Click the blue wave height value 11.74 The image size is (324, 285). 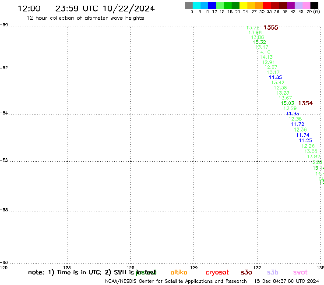click(x=303, y=135)
